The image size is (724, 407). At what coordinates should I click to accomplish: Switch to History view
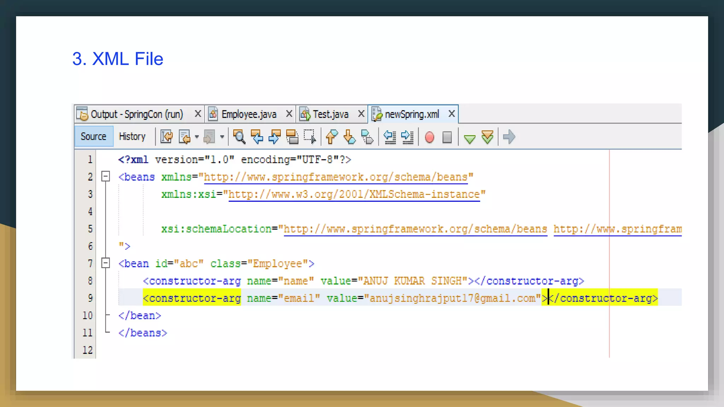click(x=132, y=136)
